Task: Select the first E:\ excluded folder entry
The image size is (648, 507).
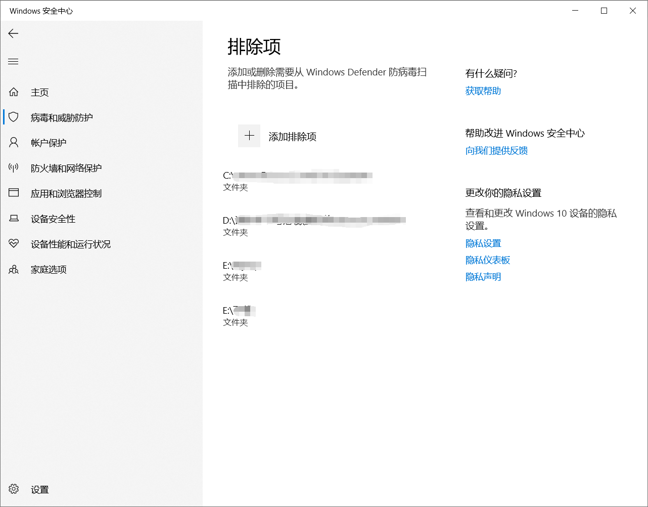Action: click(x=242, y=271)
